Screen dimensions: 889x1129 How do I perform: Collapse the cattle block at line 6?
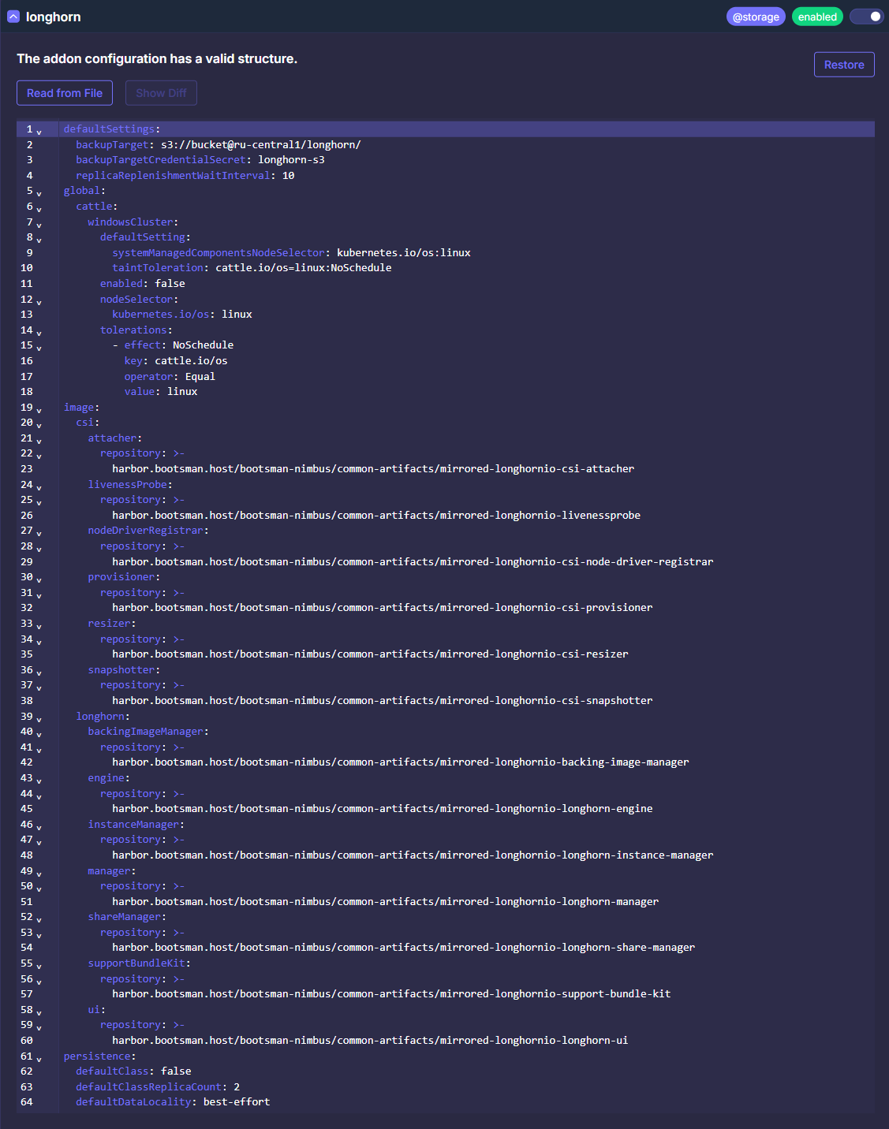39,209
